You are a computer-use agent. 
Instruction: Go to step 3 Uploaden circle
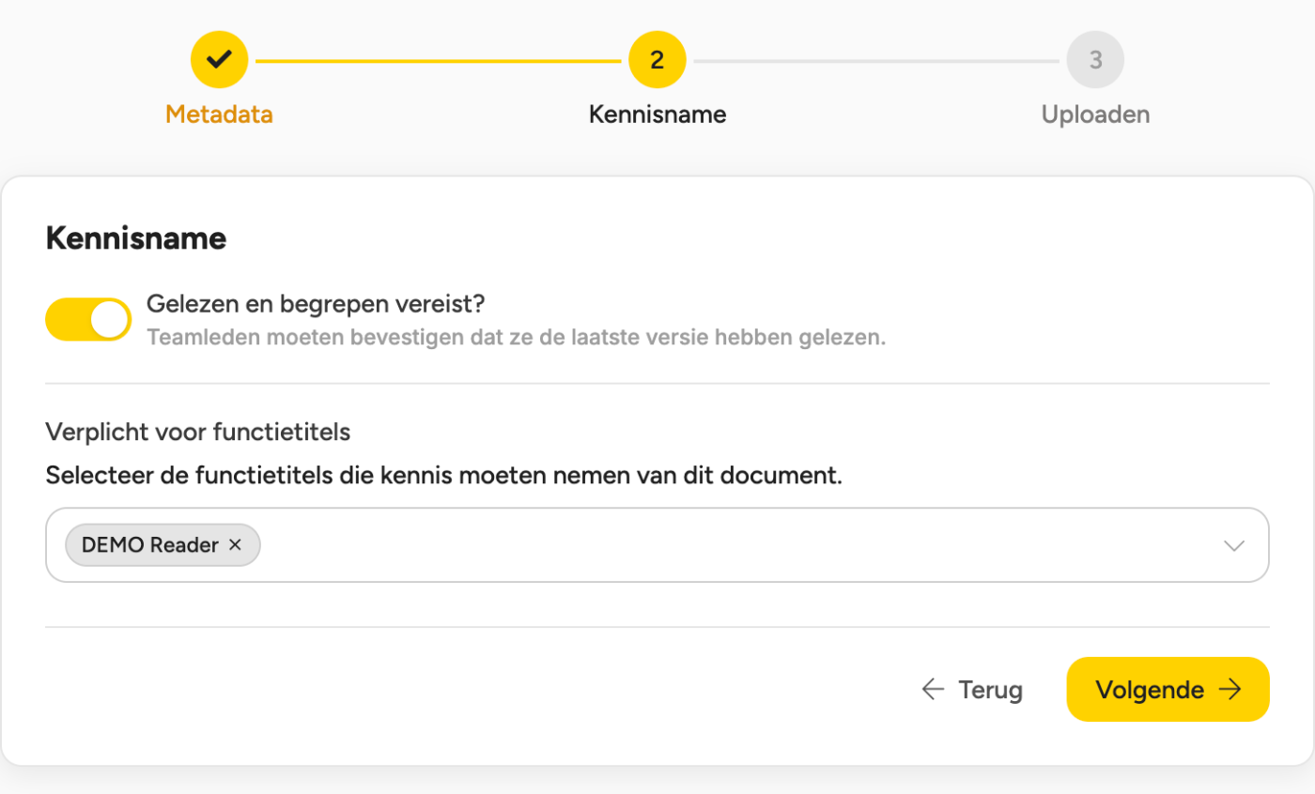click(x=1095, y=60)
